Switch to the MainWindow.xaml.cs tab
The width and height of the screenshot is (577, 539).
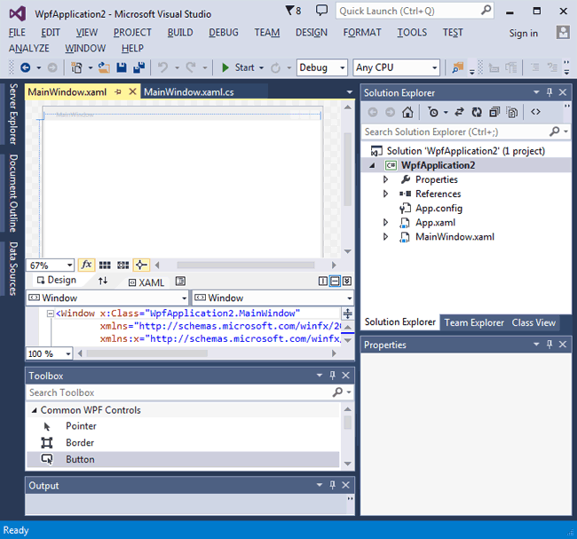coord(189,92)
